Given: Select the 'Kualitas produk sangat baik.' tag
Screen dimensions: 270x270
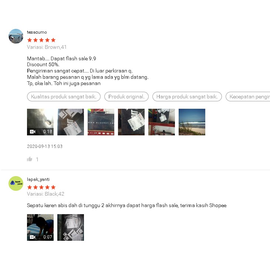Looking at the screenshot, I should point(64,97).
